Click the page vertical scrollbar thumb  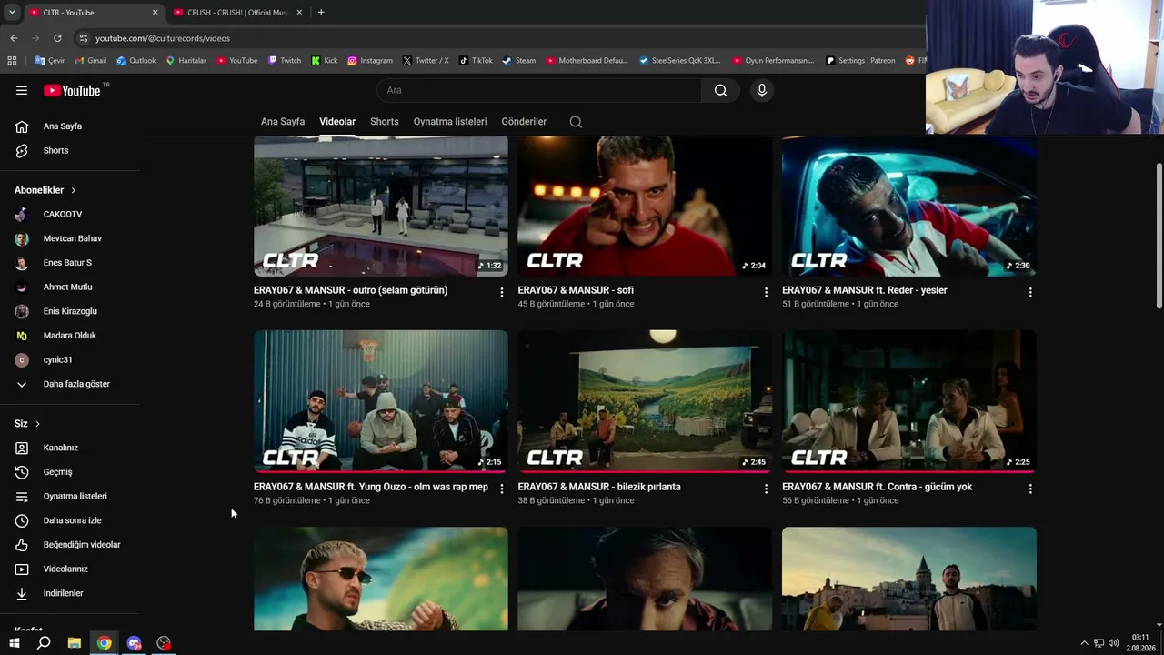[x=1159, y=237]
